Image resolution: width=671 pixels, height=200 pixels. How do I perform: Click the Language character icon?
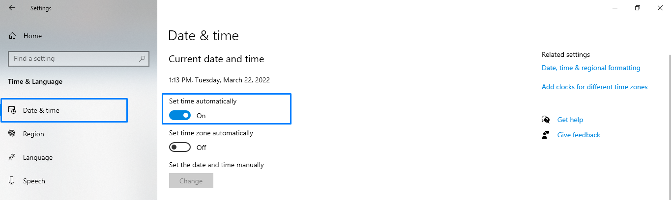pyautogui.click(x=12, y=157)
